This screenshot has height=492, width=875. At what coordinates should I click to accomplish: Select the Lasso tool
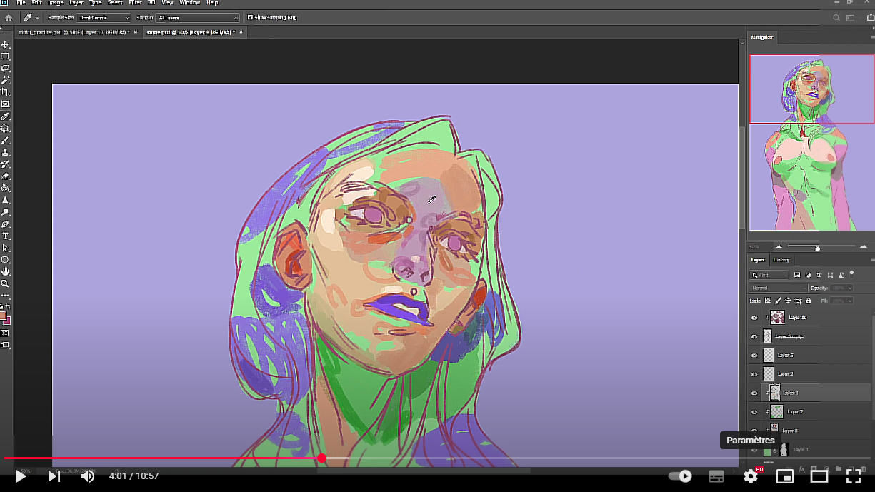click(x=6, y=69)
